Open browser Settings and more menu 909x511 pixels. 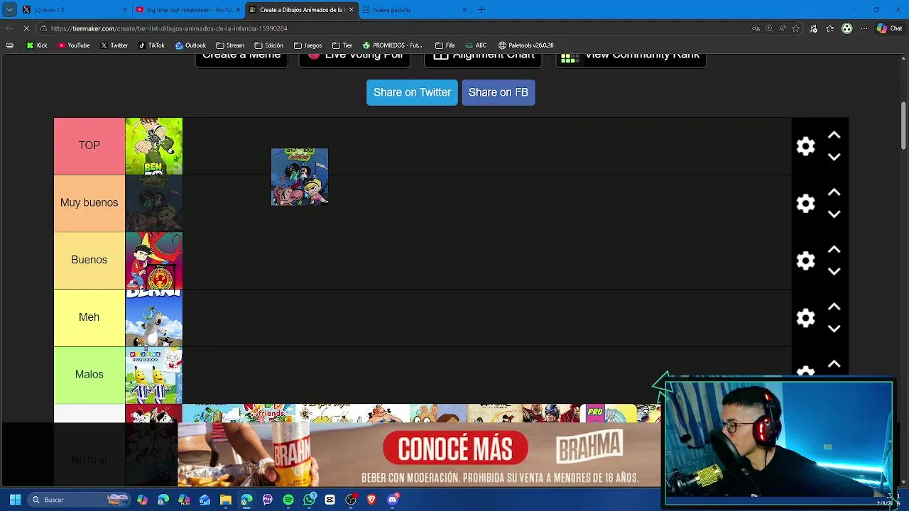click(864, 28)
